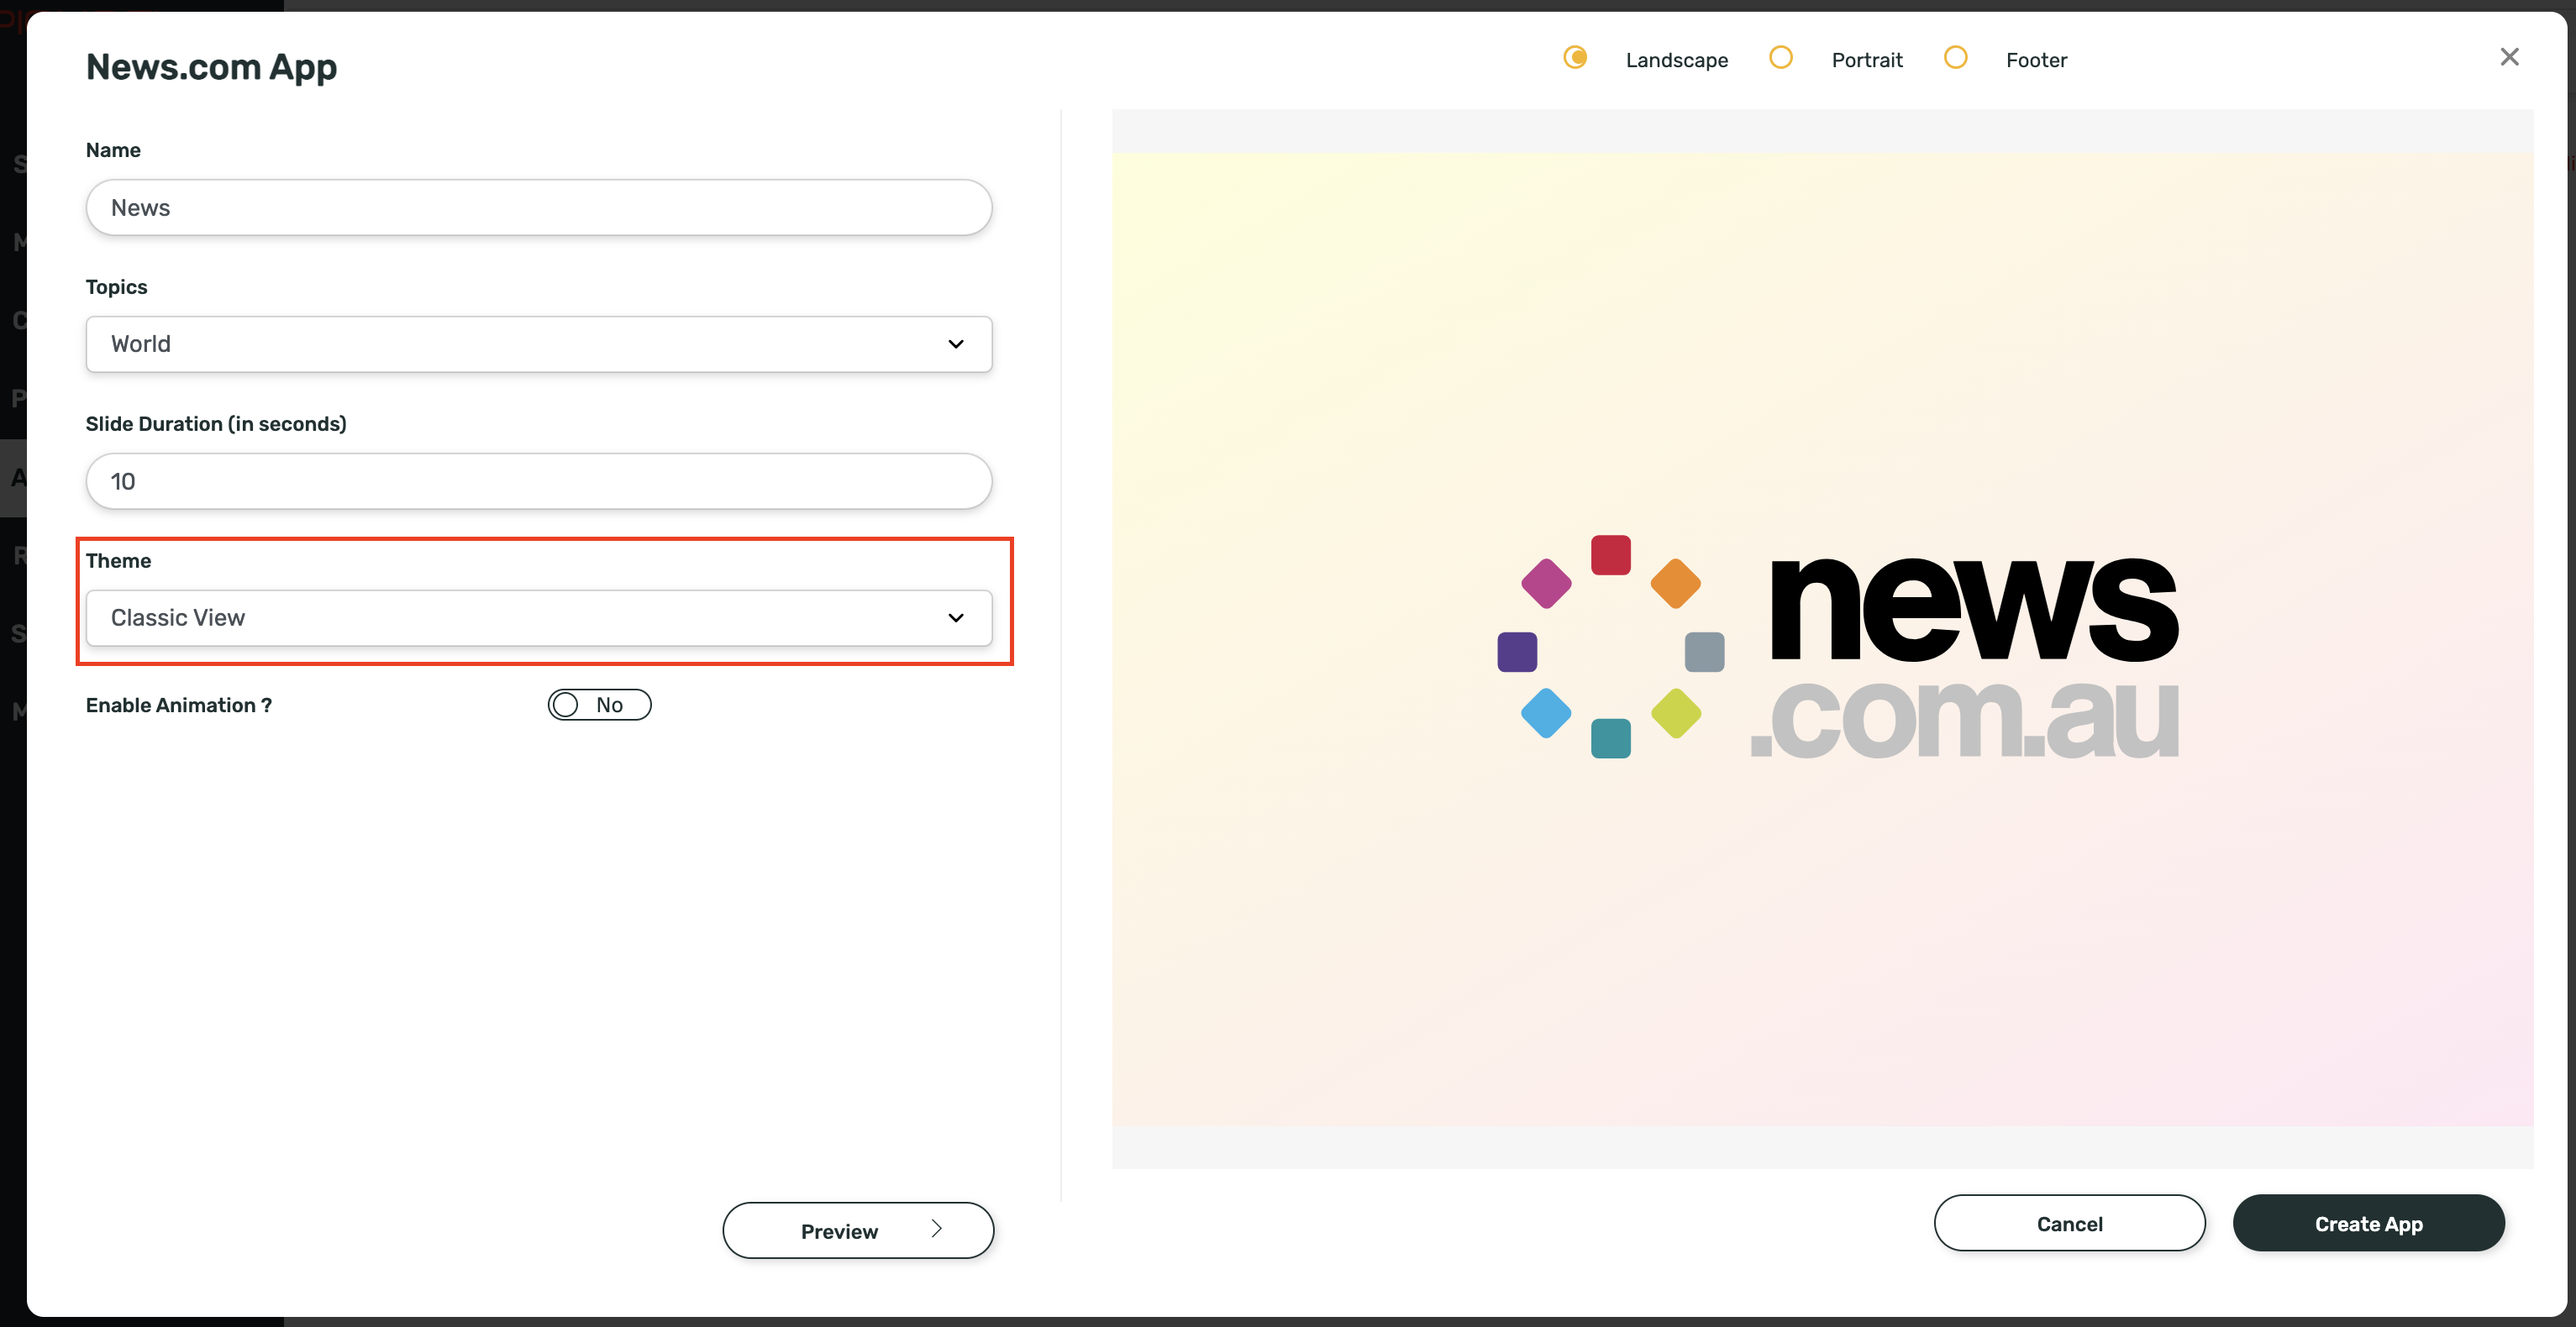The height and width of the screenshot is (1327, 2576).
Task: Click the Create App button
Action: [x=2369, y=1223]
